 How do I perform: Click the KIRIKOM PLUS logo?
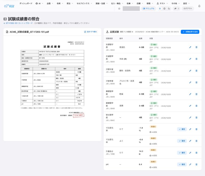click(9, 6)
